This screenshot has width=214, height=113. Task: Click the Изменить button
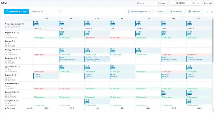point(176,12)
